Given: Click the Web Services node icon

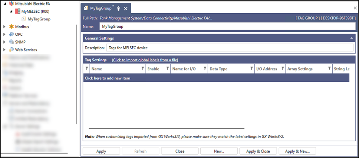Looking at the screenshot, I should tap(11, 49).
